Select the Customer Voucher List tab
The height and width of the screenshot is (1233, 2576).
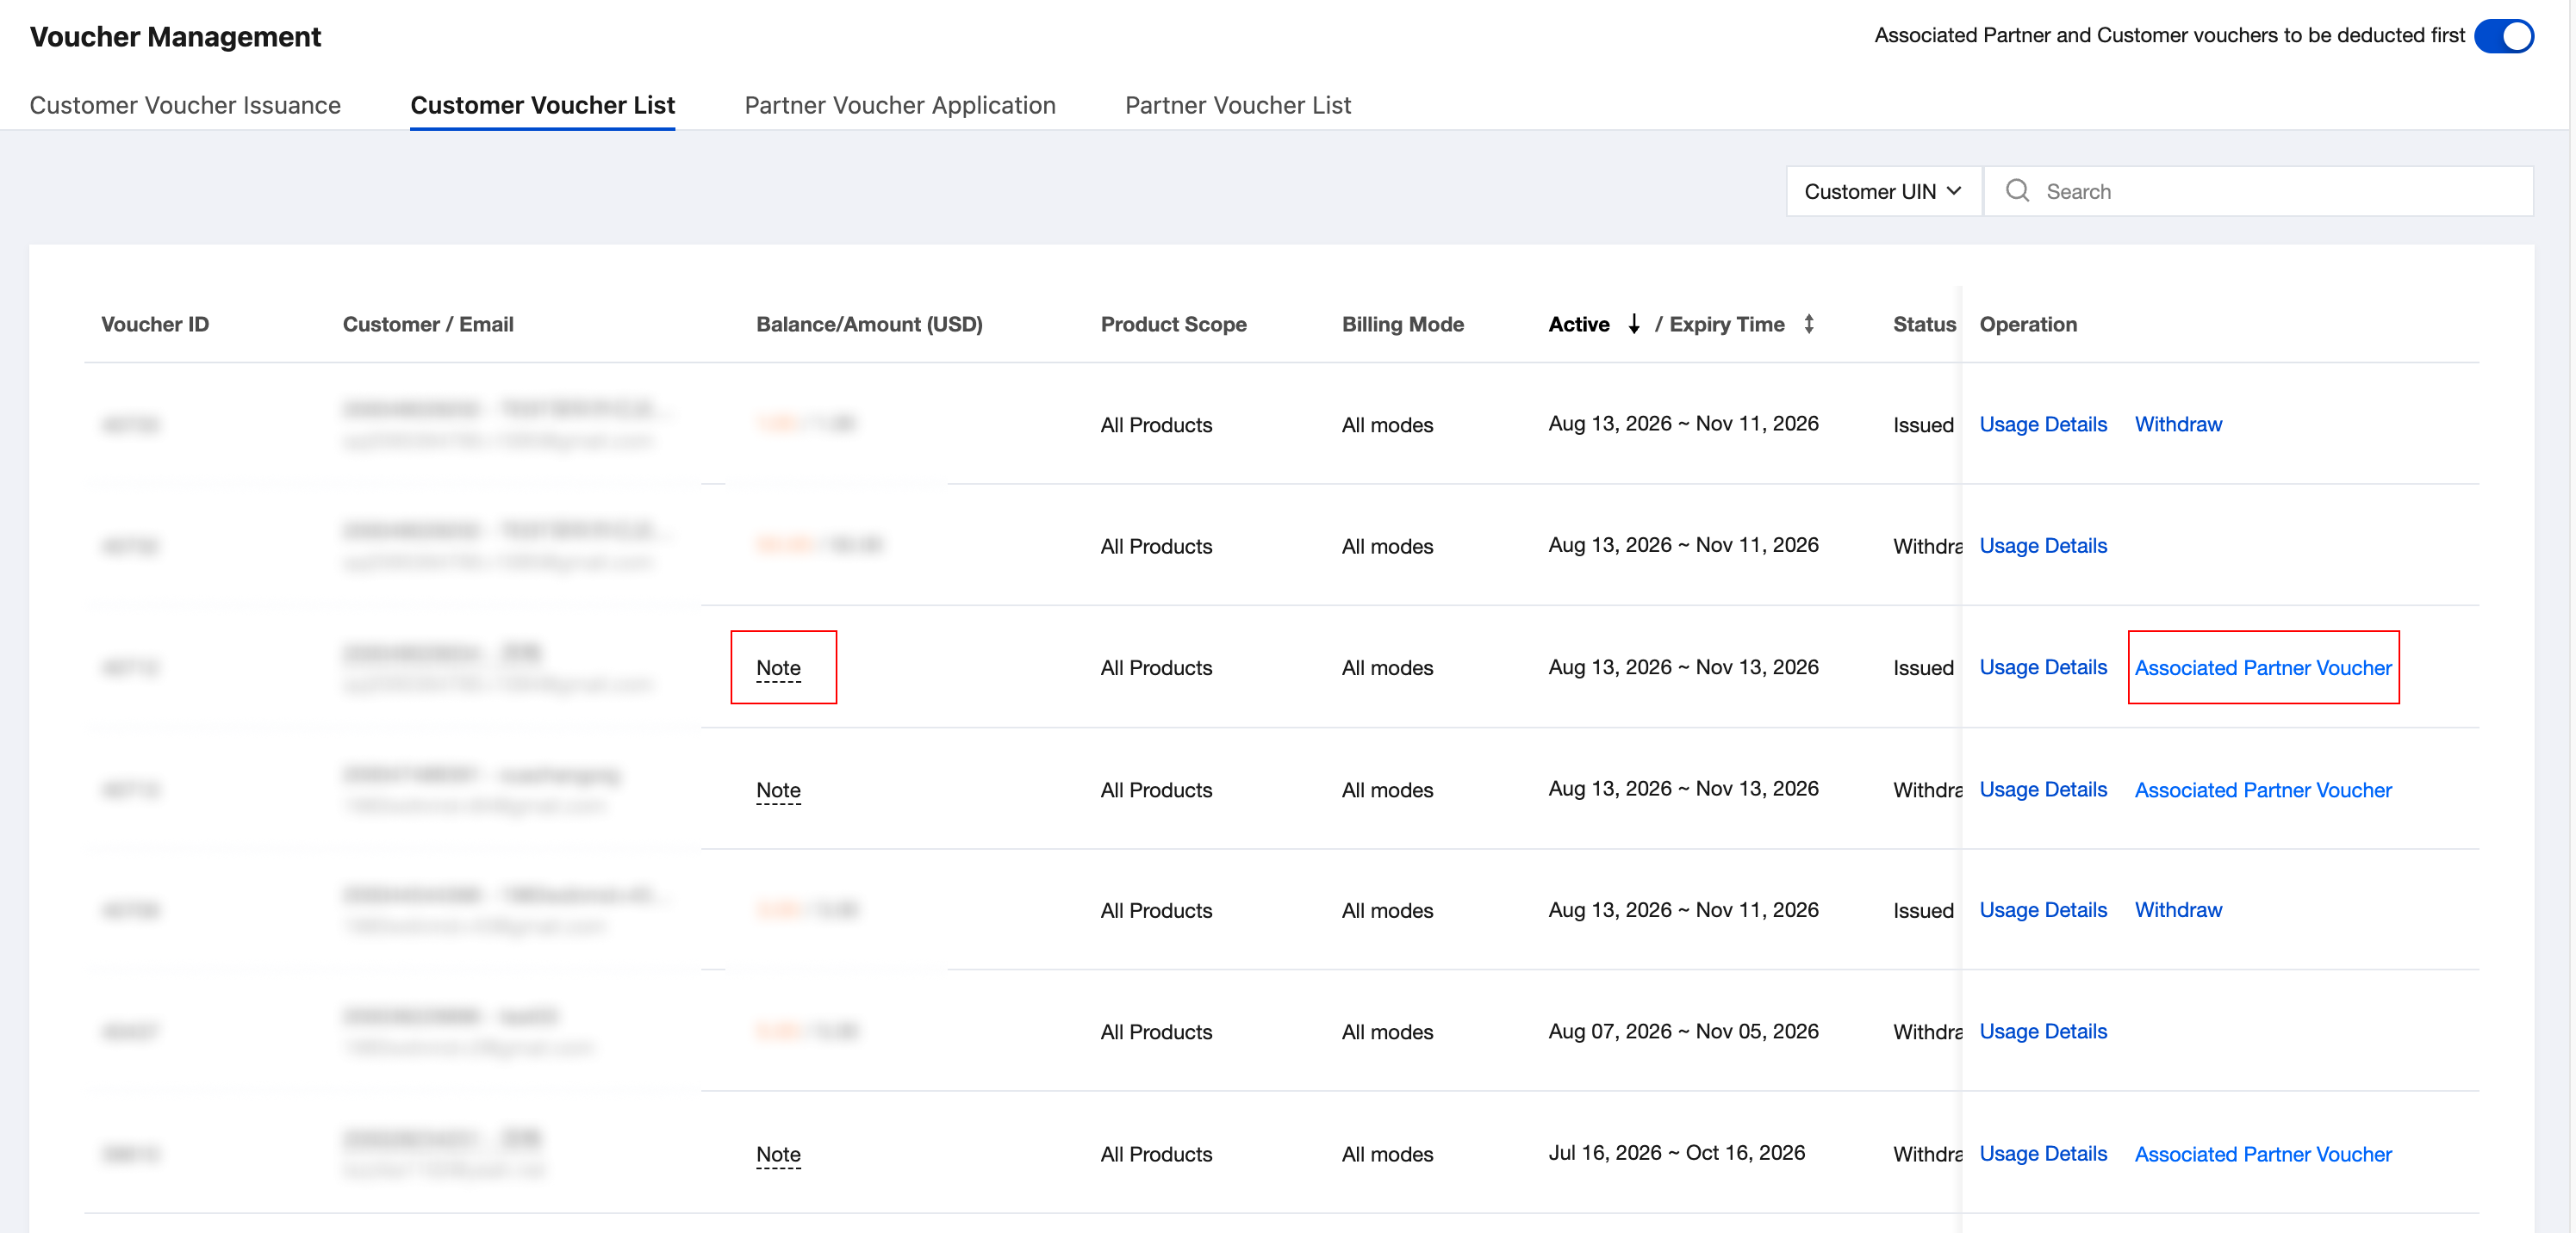pyautogui.click(x=543, y=105)
